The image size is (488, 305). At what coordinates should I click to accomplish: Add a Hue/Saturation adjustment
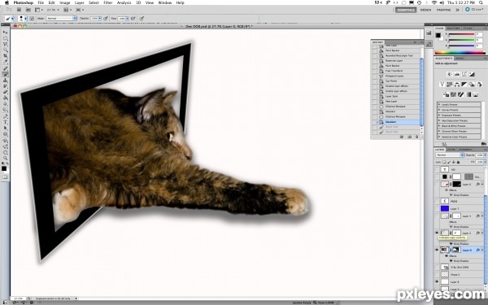[x=450, y=85]
